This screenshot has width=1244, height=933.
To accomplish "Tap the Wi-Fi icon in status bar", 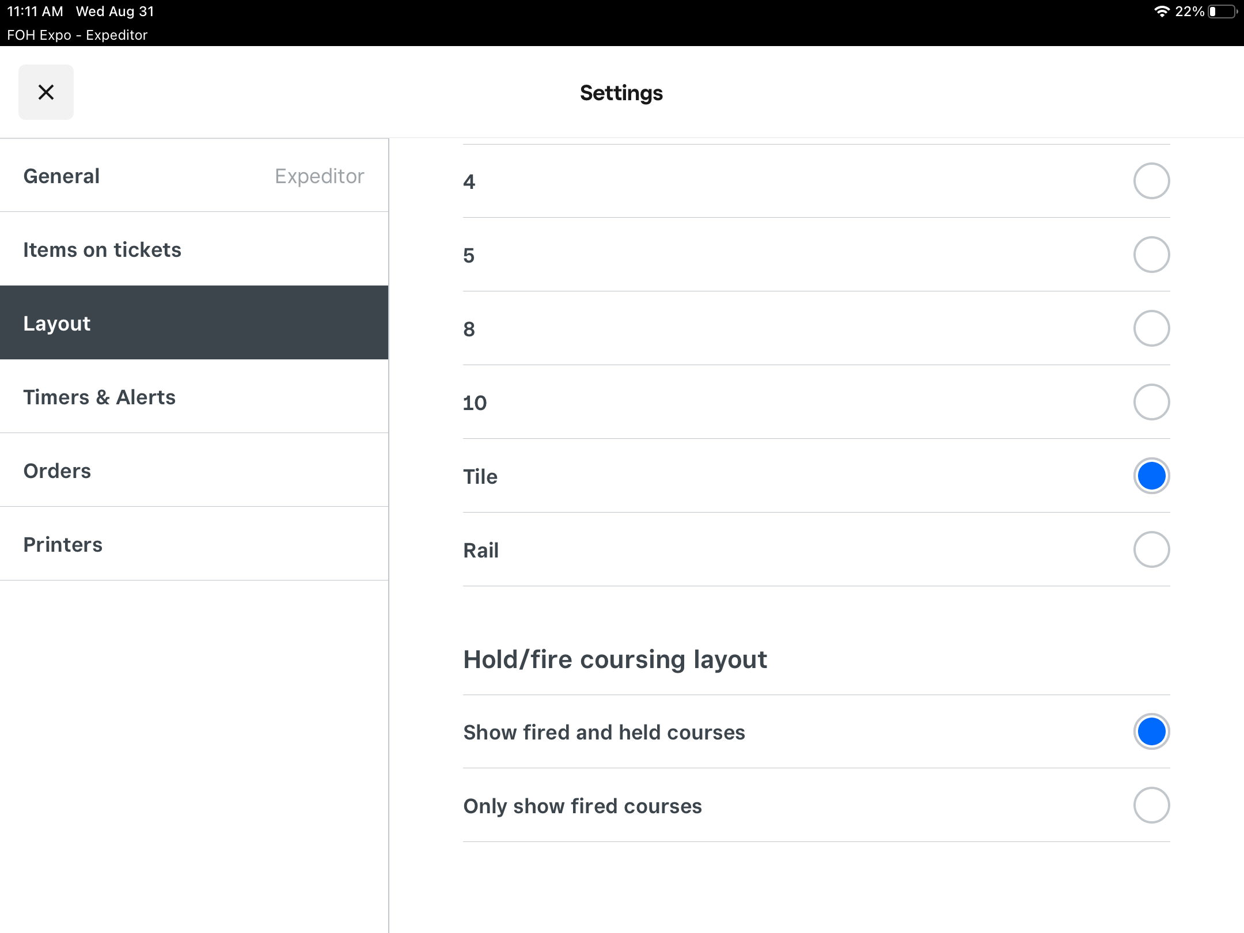I will [x=1162, y=12].
